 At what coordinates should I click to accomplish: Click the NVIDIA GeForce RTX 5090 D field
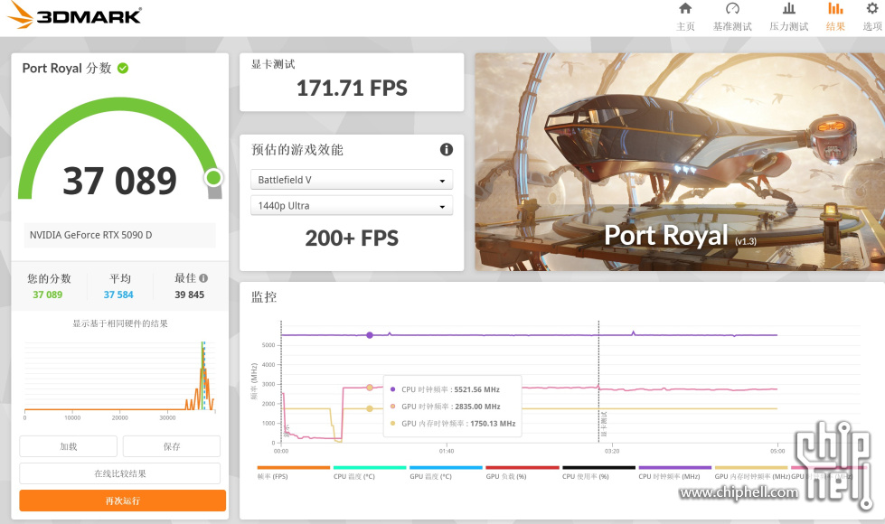(119, 235)
